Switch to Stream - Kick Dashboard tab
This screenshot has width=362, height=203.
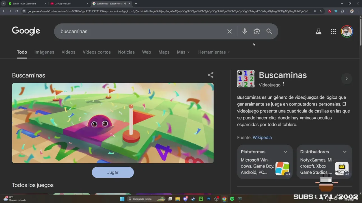point(27,4)
